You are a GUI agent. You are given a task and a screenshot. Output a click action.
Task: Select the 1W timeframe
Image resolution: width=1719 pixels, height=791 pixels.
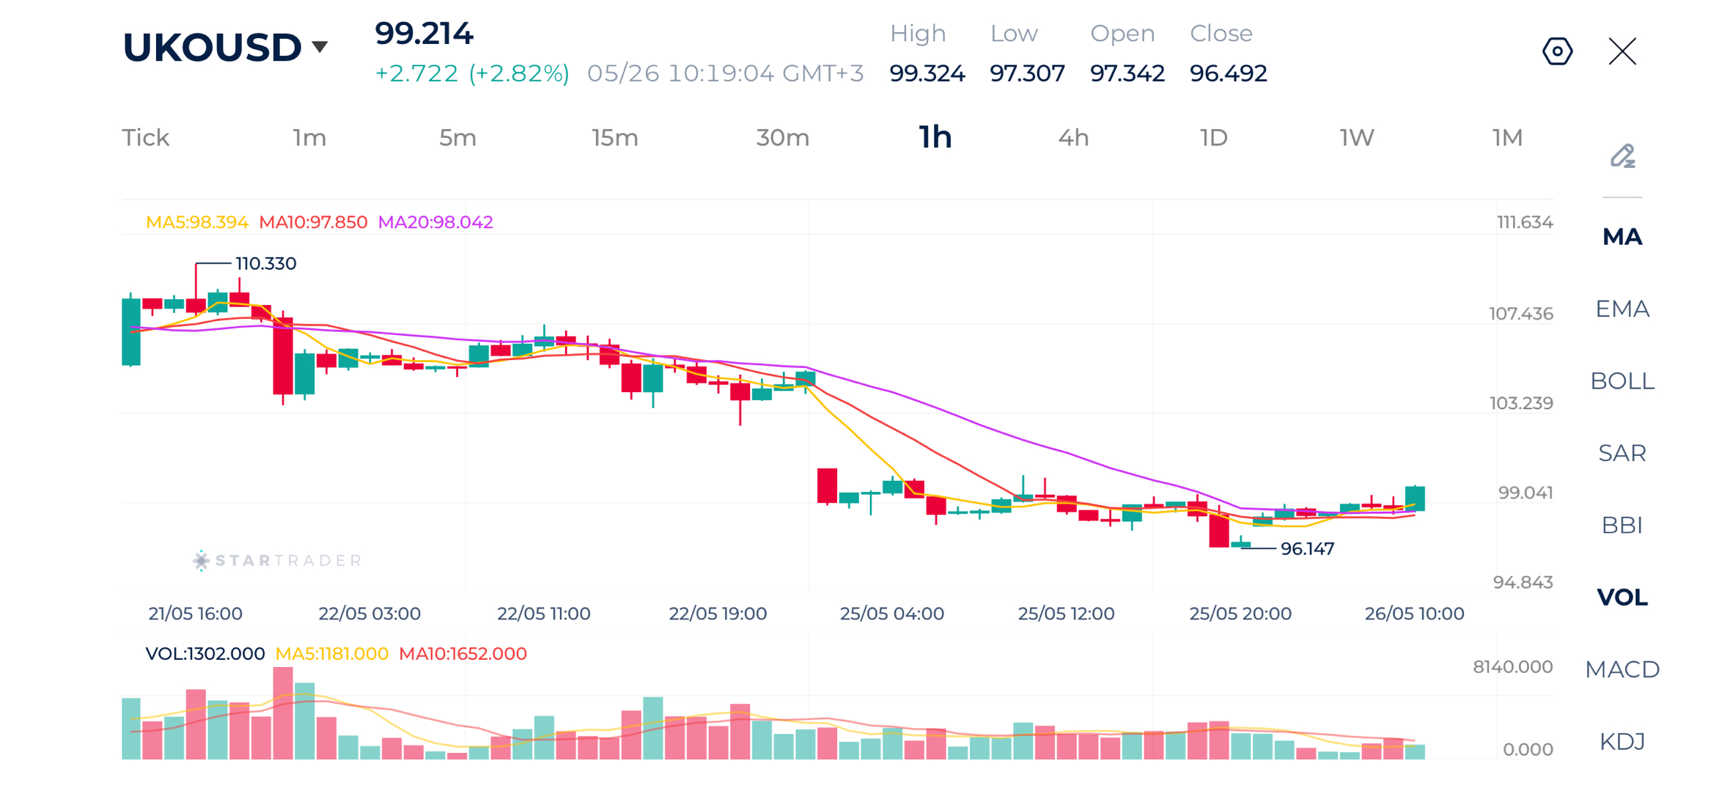click(1357, 138)
